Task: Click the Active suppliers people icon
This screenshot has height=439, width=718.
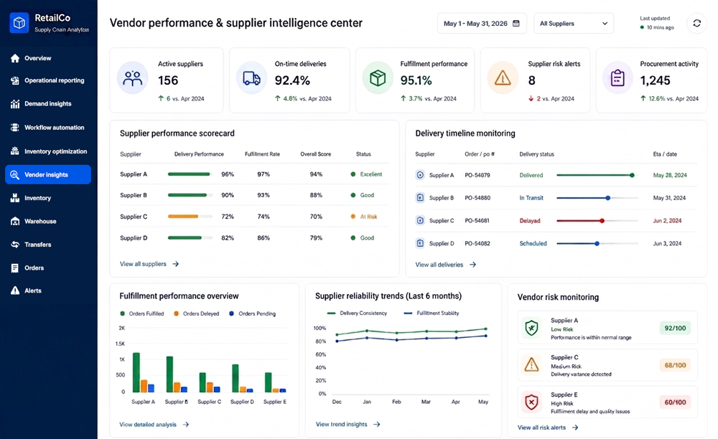Action: (132, 79)
